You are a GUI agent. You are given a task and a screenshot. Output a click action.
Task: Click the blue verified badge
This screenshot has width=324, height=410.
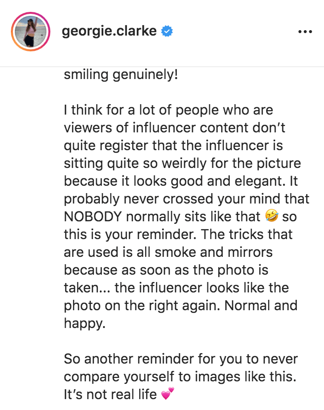(168, 32)
